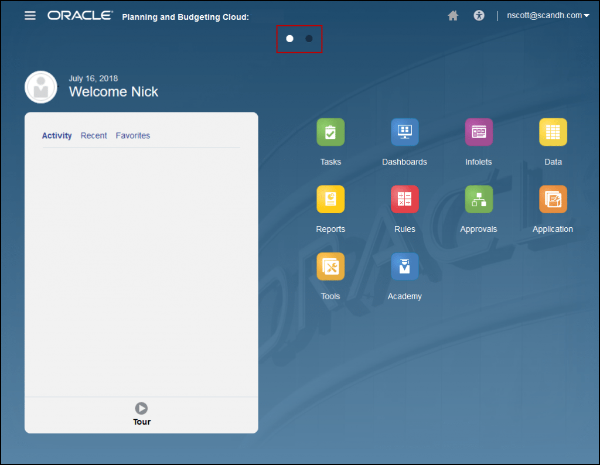Switch to the Favorites tab
The width and height of the screenshot is (600, 465).
coord(133,136)
